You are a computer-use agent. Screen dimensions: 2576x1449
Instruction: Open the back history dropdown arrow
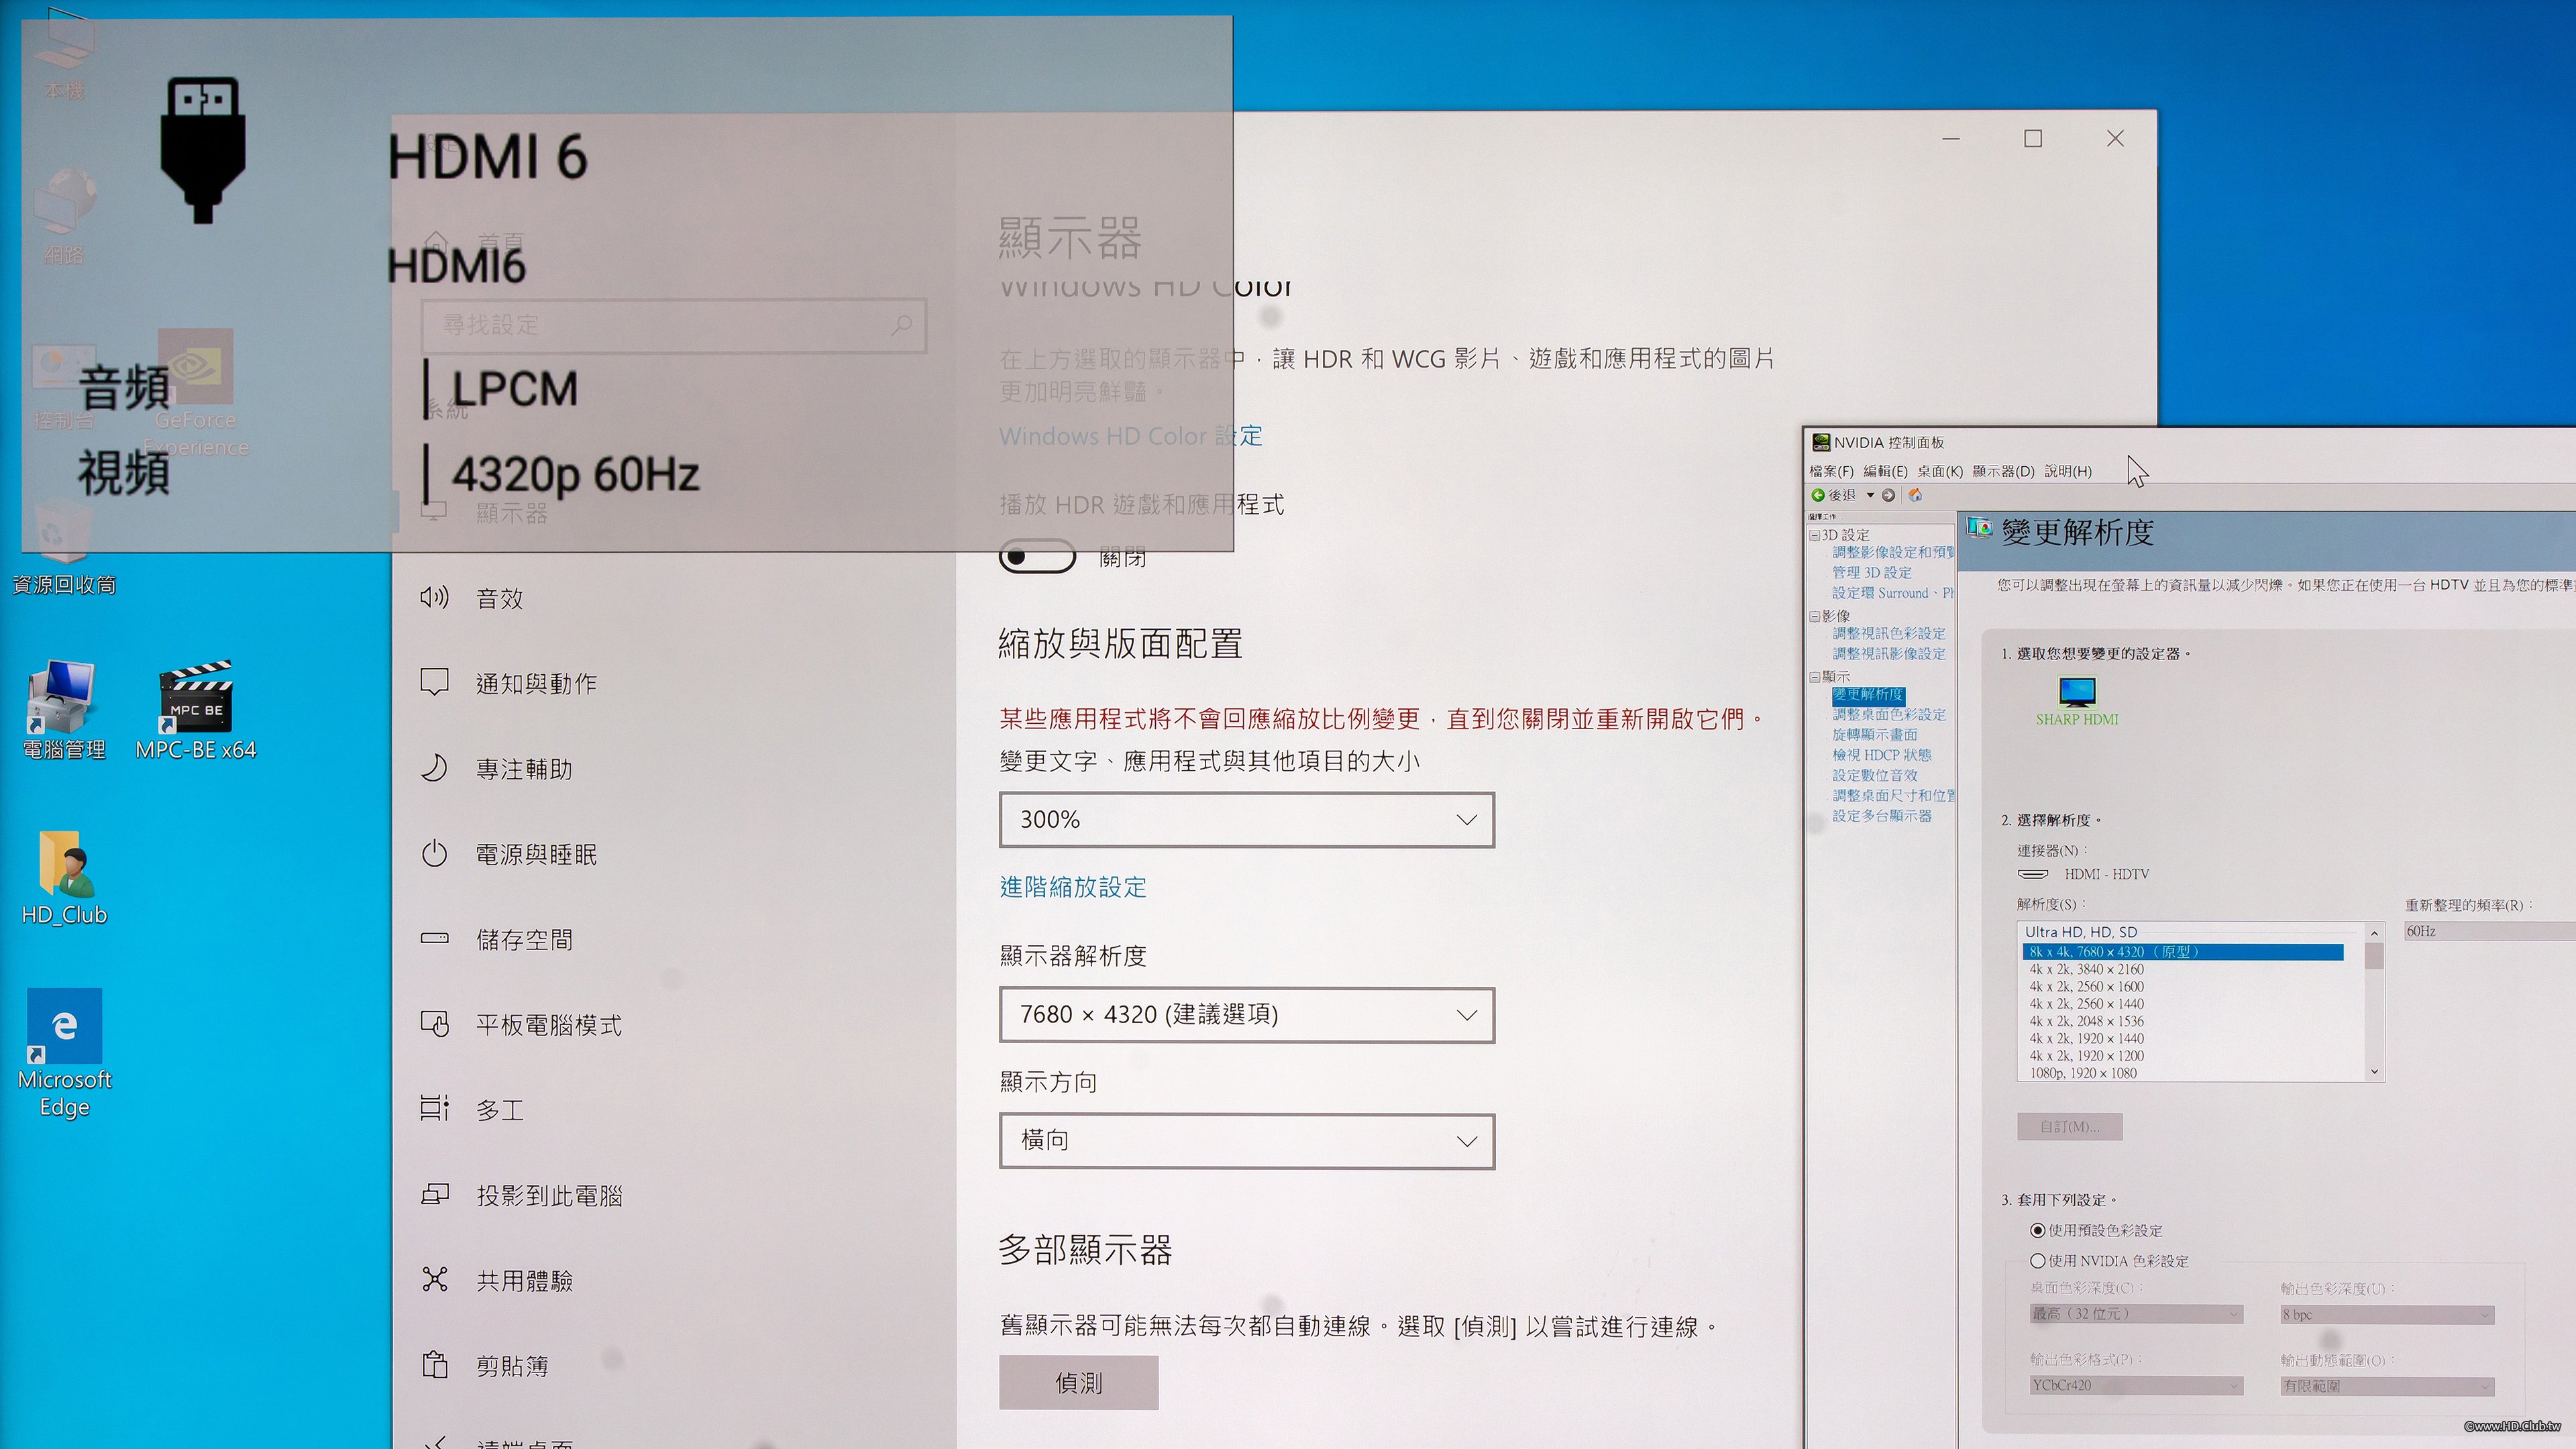click(1870, 495)
